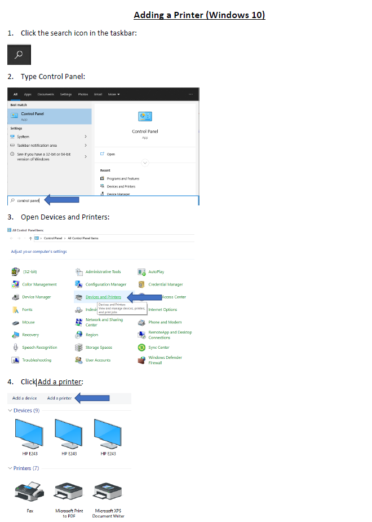Open Network and Sharing Center icon
Image resolution: width=372 pixels, height=522 pixels.
coord(79,322)
